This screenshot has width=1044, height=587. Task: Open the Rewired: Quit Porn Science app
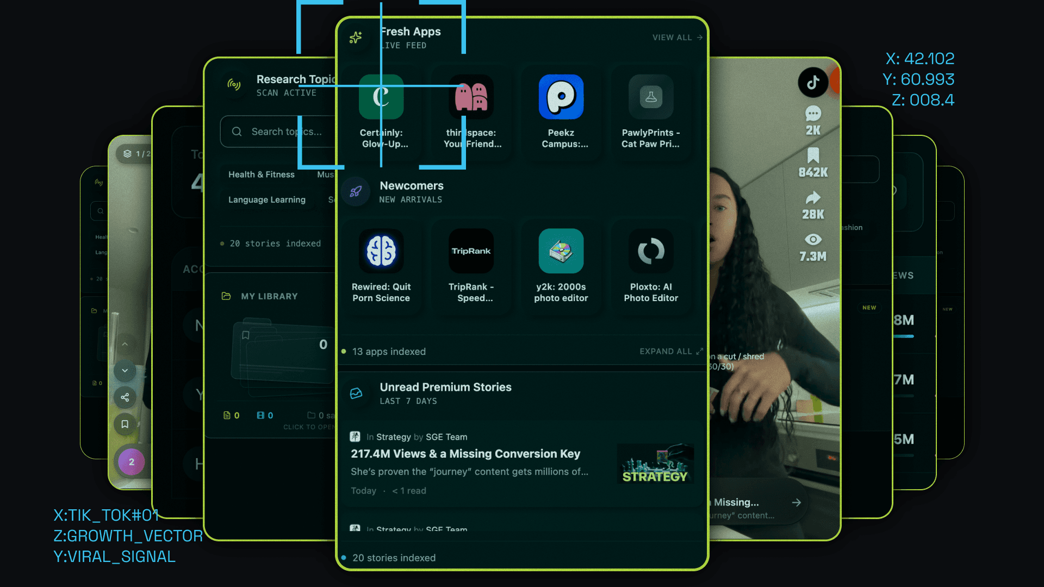(381, 251)
